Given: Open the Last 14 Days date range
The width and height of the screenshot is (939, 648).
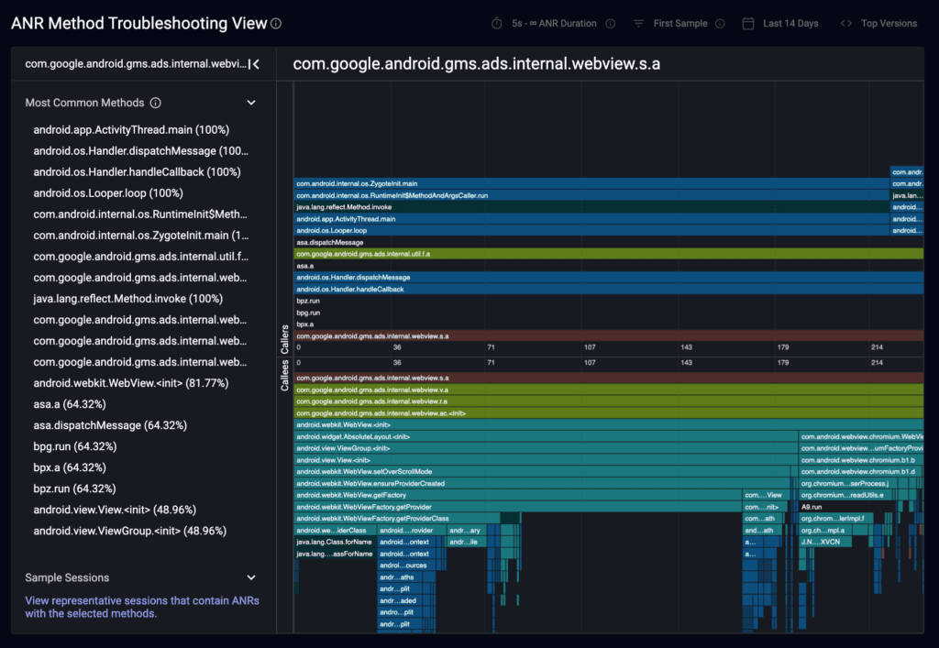Looking at the screenshot, I should 790,24.
